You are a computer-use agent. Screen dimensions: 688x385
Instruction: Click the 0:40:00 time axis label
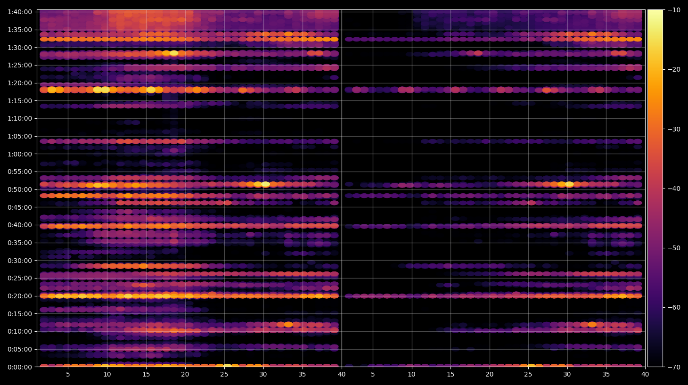pyautogui.click(x=20, y=225)
